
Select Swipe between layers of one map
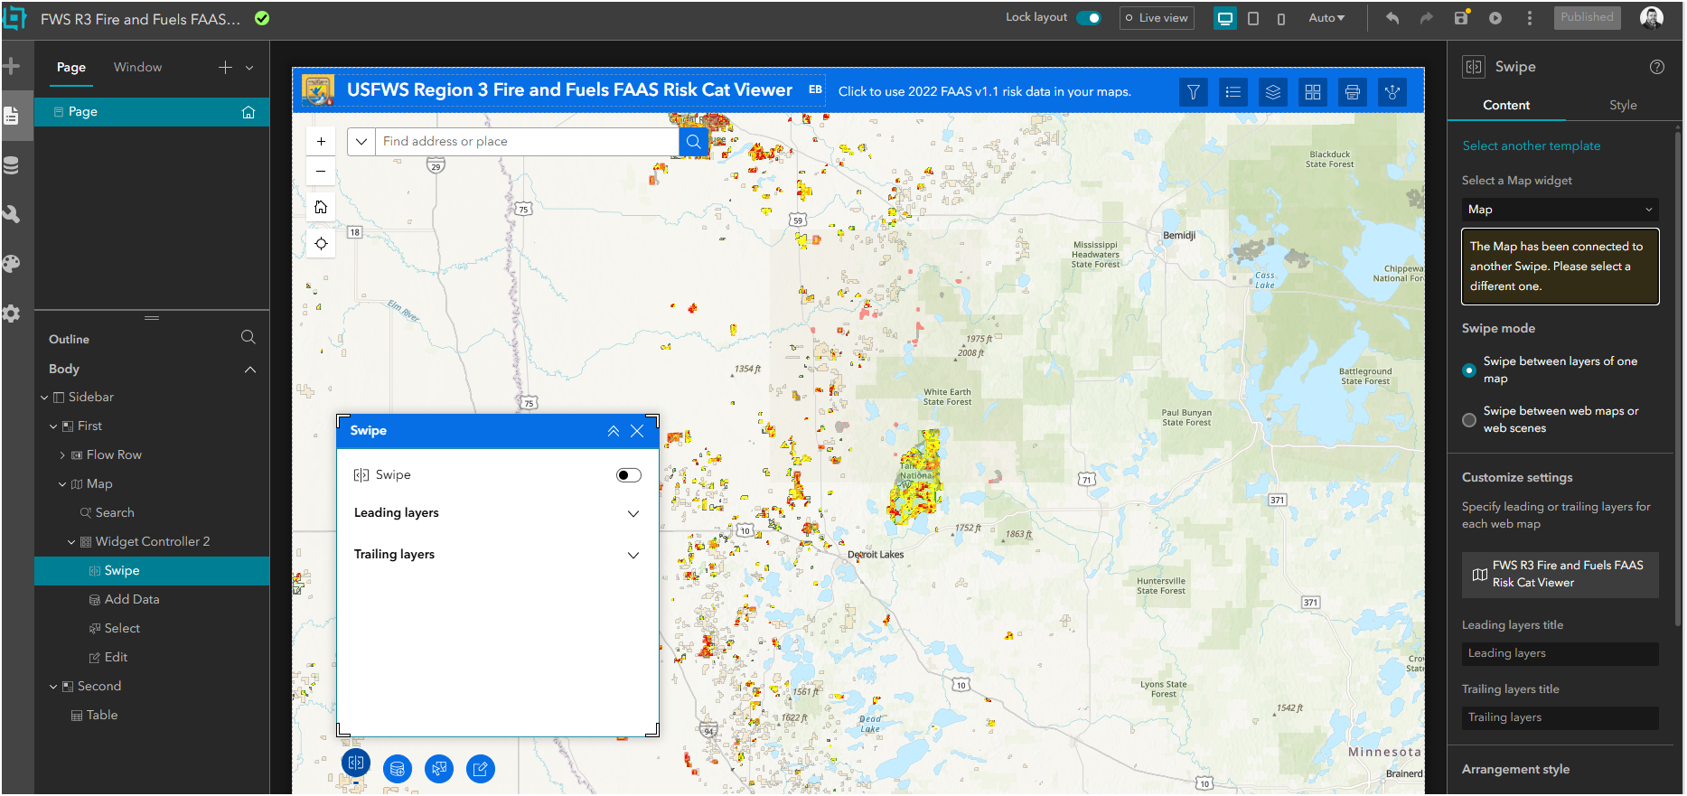(1469, 370)
